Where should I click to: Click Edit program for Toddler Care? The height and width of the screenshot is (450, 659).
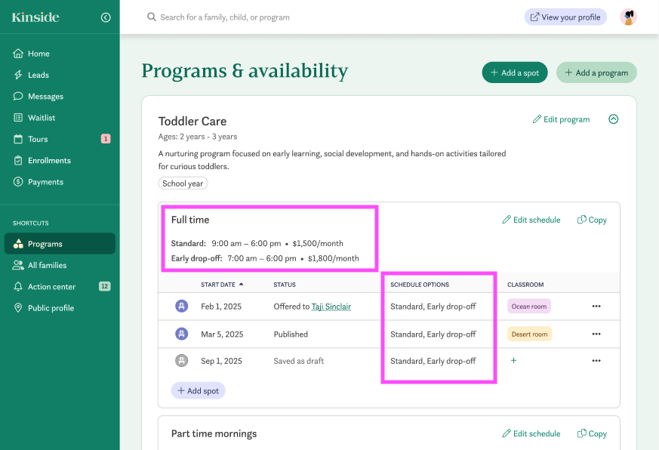[x=561, y=119]
